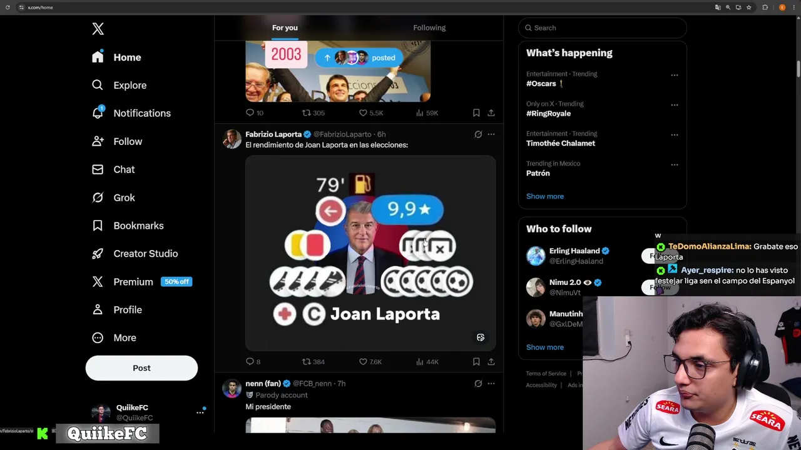Open Notifications in sidebar
The width and height of the screenshot is (801, 450).
131,113
